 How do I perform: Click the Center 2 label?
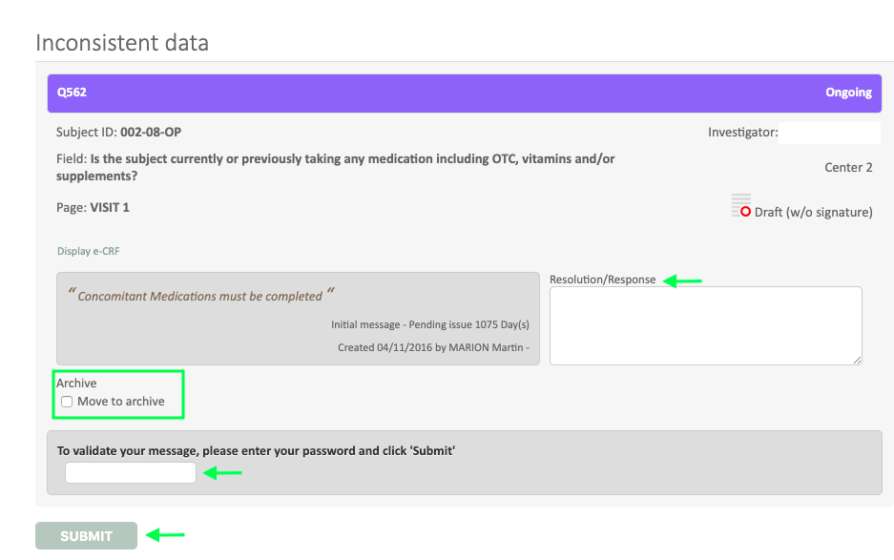[848, 168]
